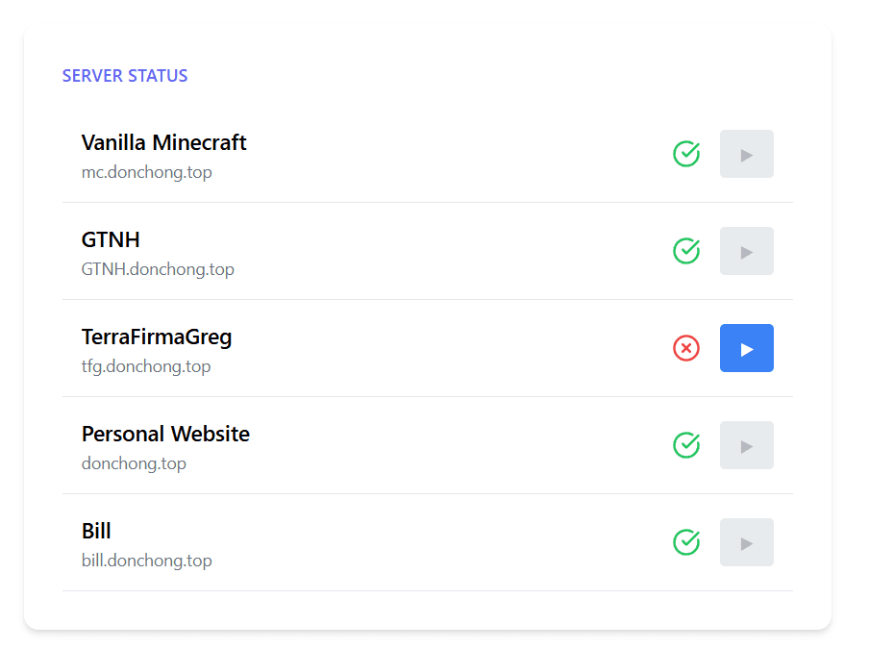Select the Vanilla Minecraft server name

163,142
